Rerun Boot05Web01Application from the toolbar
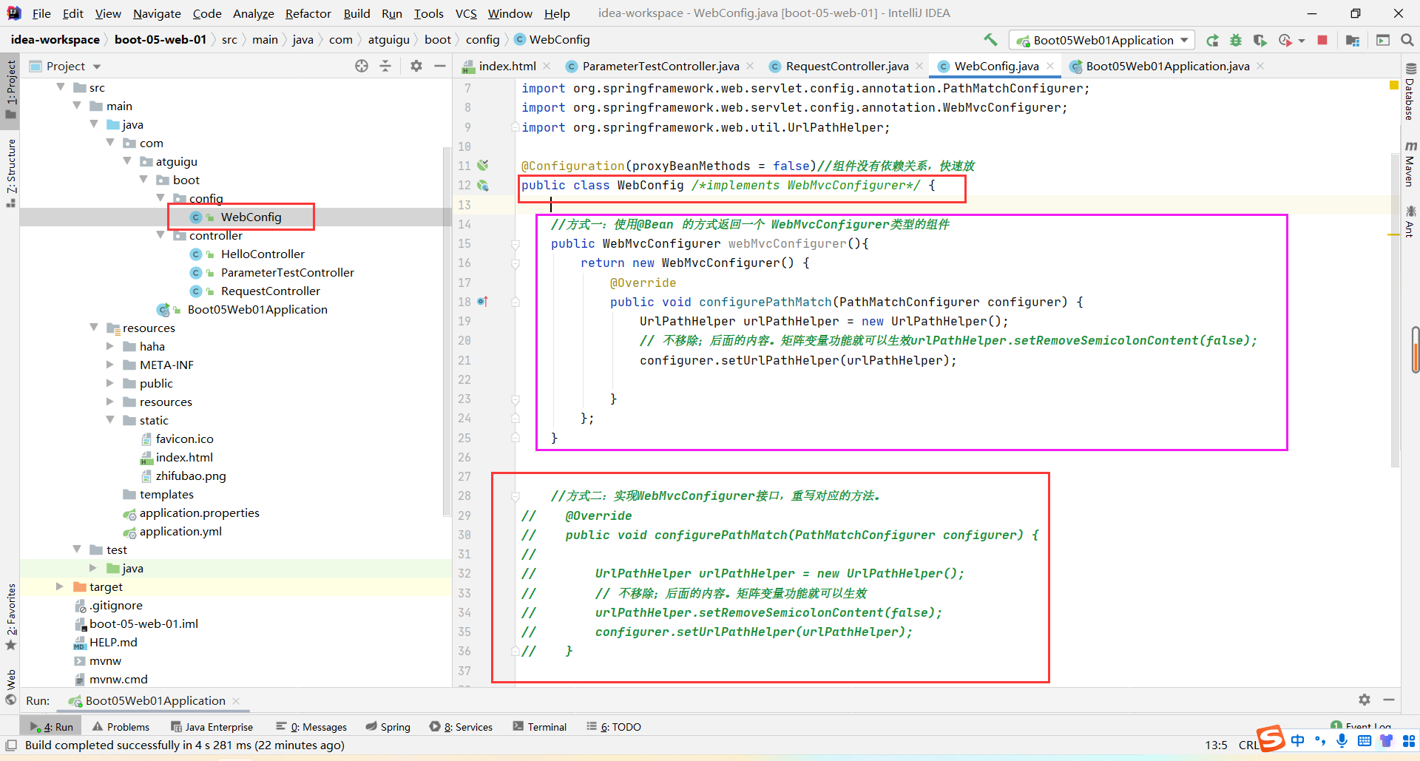Viewport: 1420px width, 761px height. tap(1212, 41)
